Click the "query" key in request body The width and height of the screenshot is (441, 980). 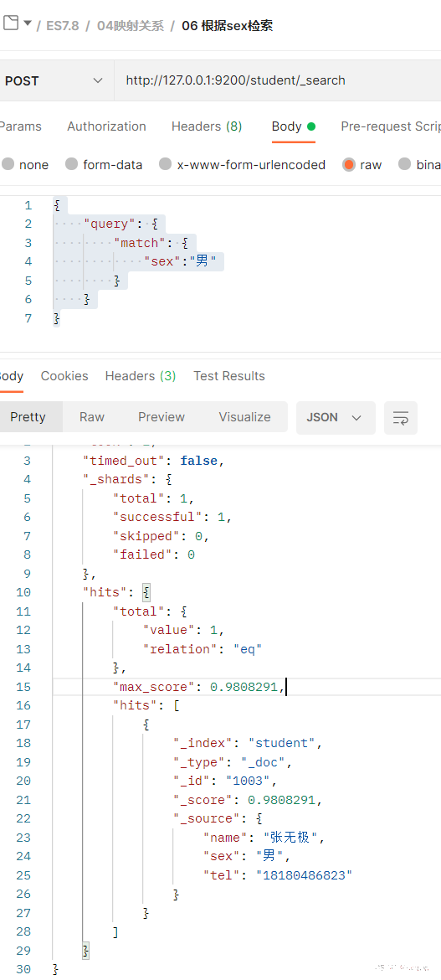(x=110, y=224)
